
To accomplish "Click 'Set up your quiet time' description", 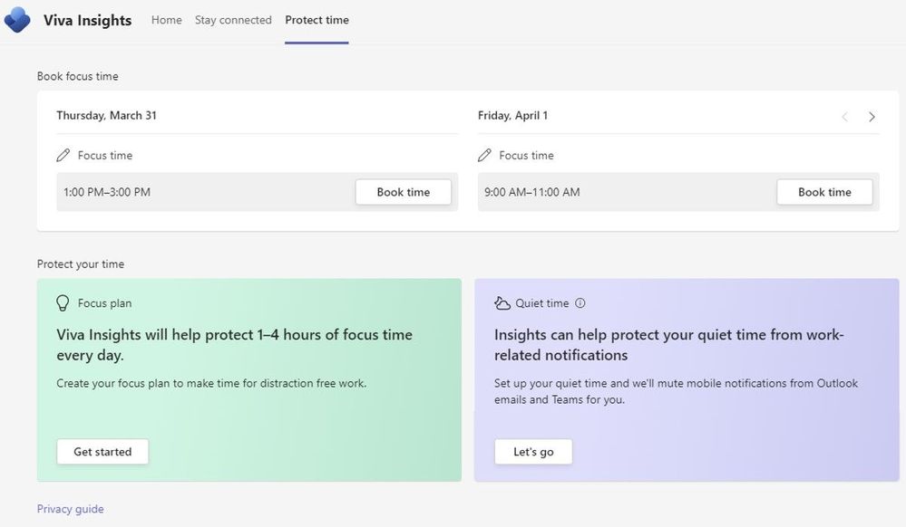I will pyautogui.click(x=676, y=391).
